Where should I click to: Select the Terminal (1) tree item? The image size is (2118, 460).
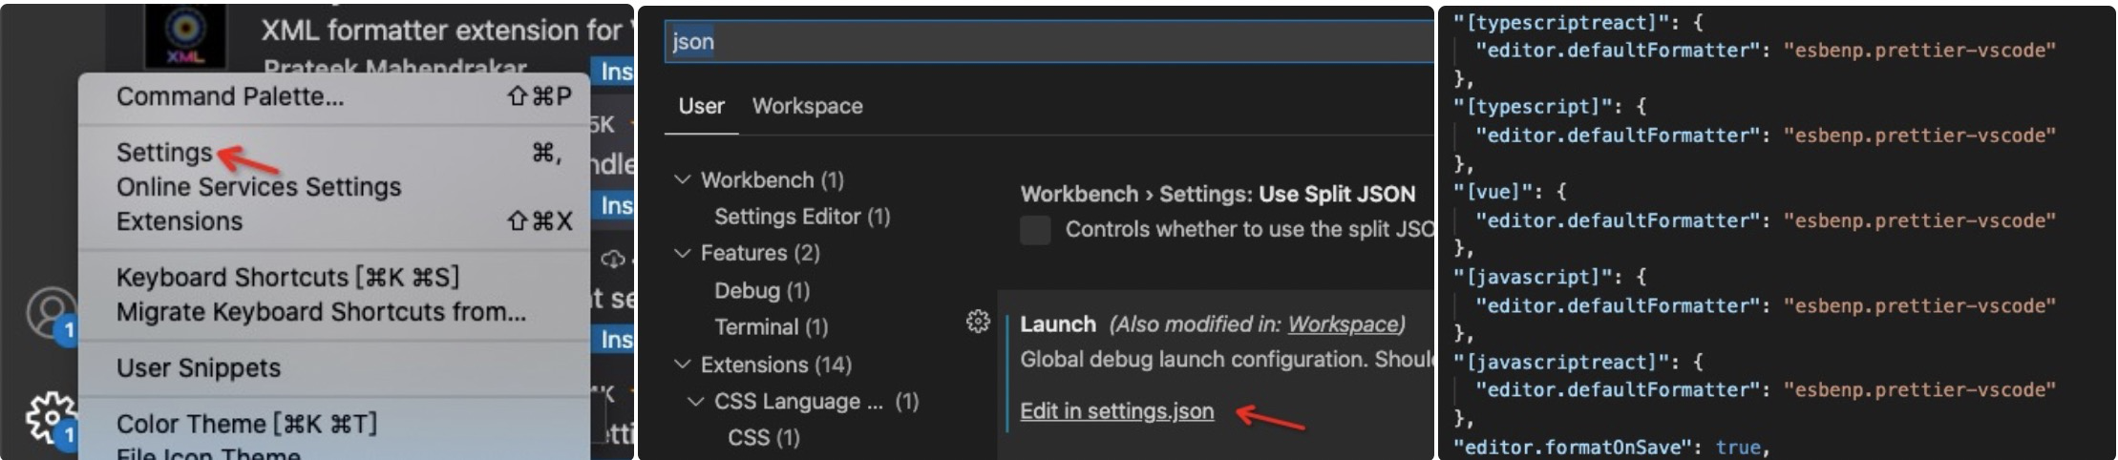tap(771, 327)
